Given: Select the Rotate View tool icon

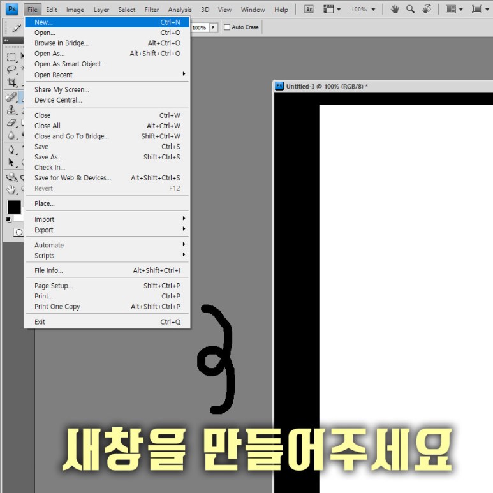Looking at the screenshot, I should click(427, 10).
